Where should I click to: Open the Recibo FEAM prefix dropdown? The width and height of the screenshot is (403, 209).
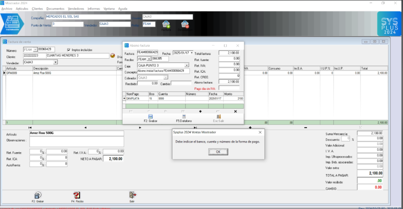149,59
